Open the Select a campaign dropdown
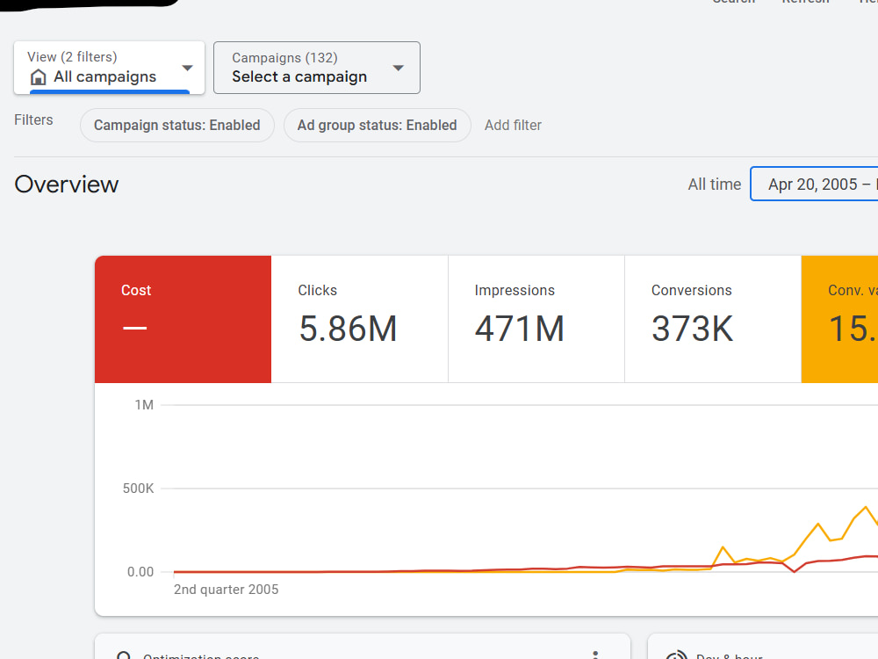This screenshot has width=878, height=659. (x=316, y=68)
